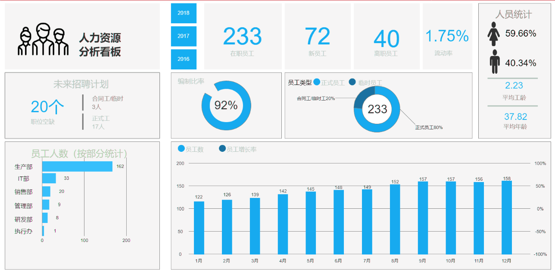This screenshot has width=555, height=273.
Task: Switch to the 2016 year filter
Action: tap(184, 59)
